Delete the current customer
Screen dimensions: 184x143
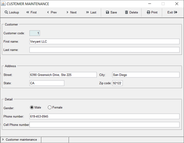click(x=131, y=13)
